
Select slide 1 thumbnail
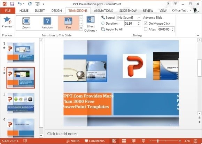pyautogui.click(x=21, y=52)
